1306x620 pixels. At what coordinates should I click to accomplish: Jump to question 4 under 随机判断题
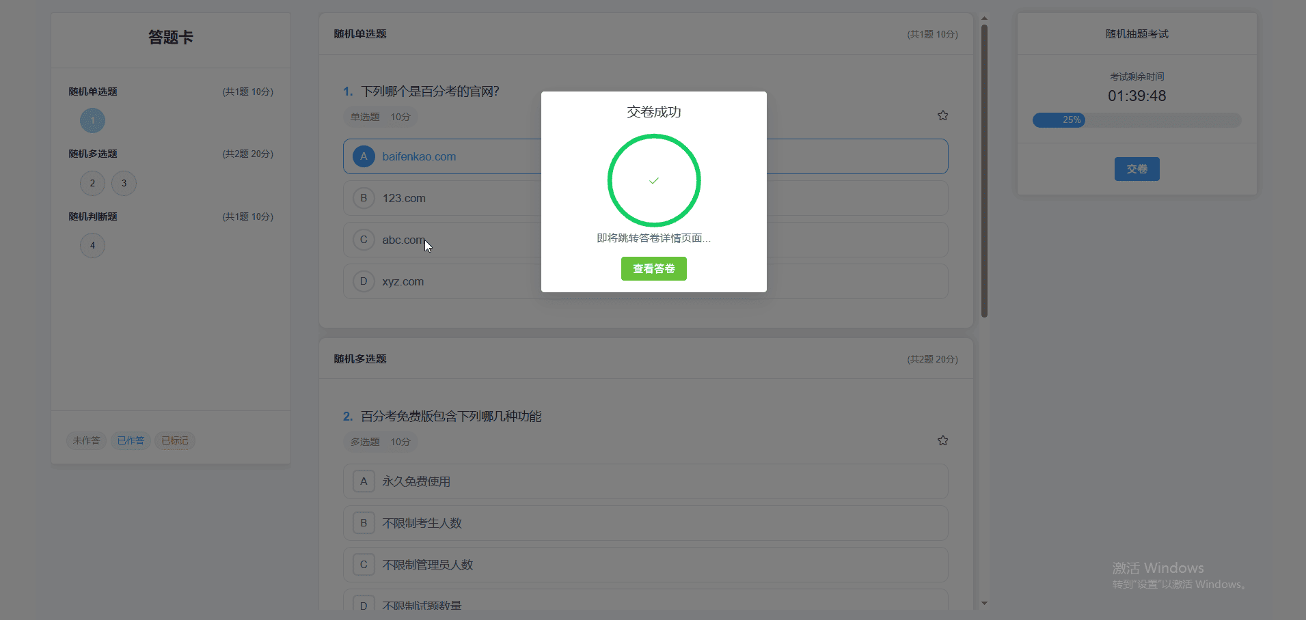tap(92, 245)
